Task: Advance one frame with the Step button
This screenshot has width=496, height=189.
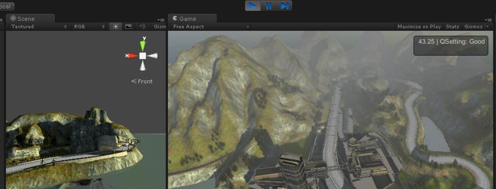Action: tap(284, 6)
